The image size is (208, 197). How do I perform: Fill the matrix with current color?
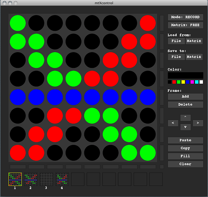click(185, 156)
